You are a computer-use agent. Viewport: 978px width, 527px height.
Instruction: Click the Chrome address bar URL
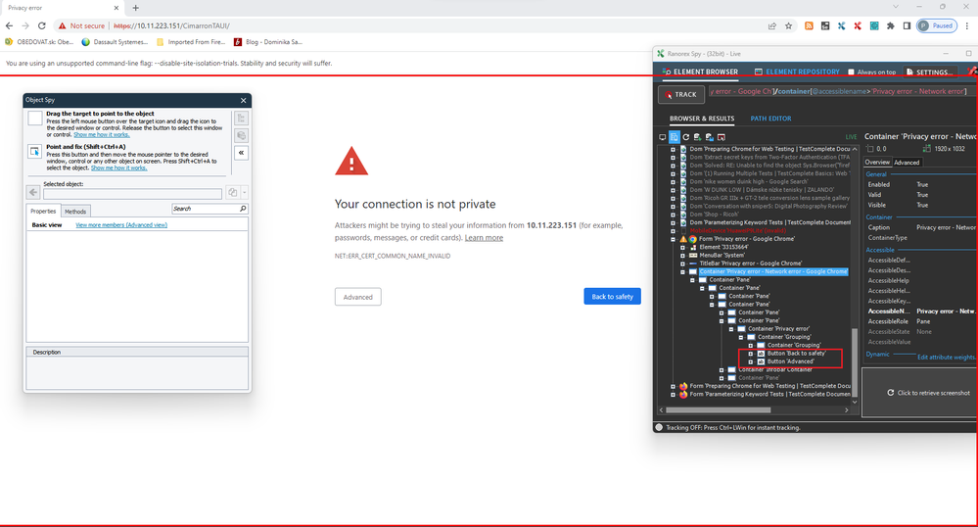[171, 25]
